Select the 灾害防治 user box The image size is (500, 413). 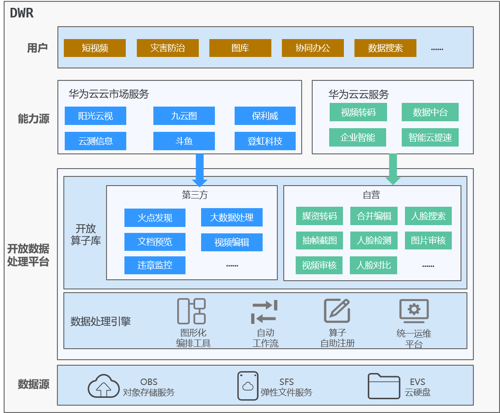[x=168, y=48]
